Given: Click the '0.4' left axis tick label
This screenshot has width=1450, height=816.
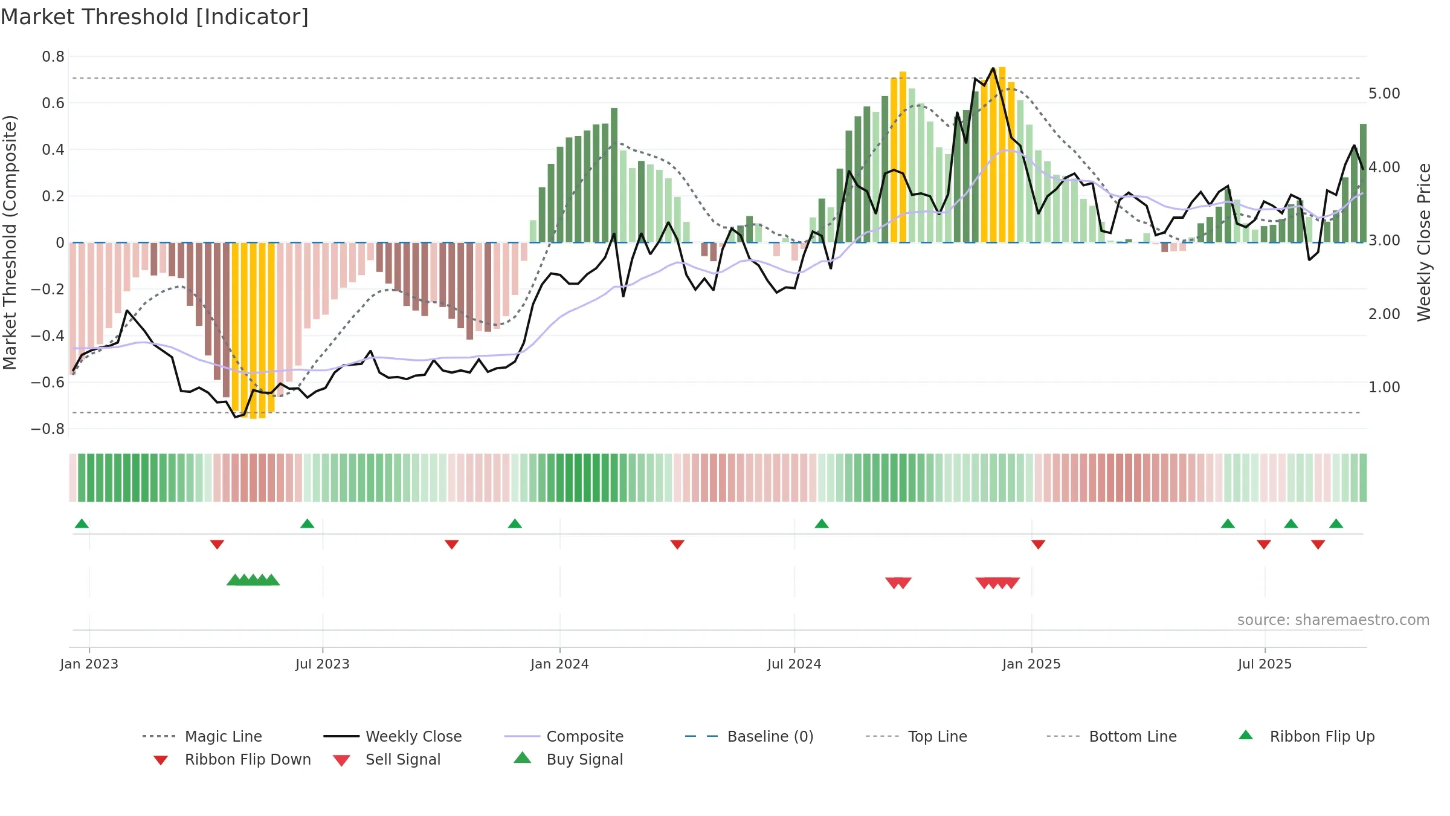Looking at the screenshot, I should click(53, 150).
